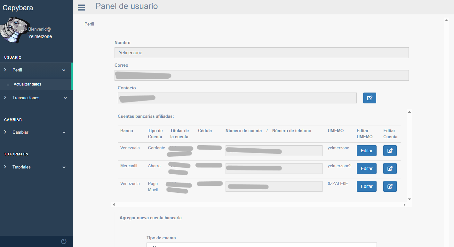
Task: Click phone number field in Pago Movil row
Action: coord(274,186)
